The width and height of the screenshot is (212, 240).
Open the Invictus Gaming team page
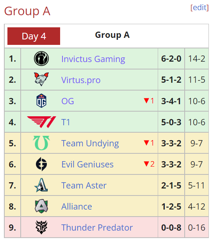tap(93, 59)
